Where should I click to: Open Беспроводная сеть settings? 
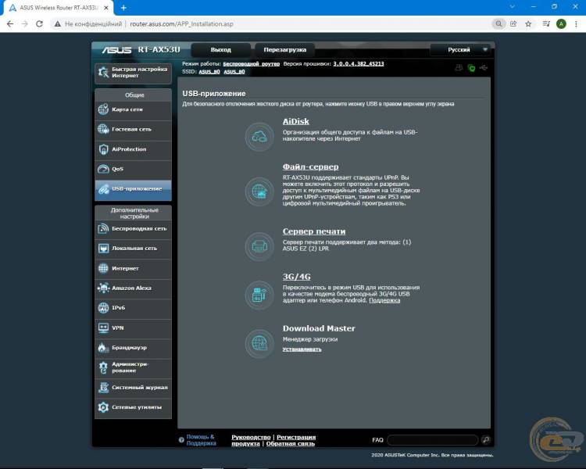click(133, 228)
